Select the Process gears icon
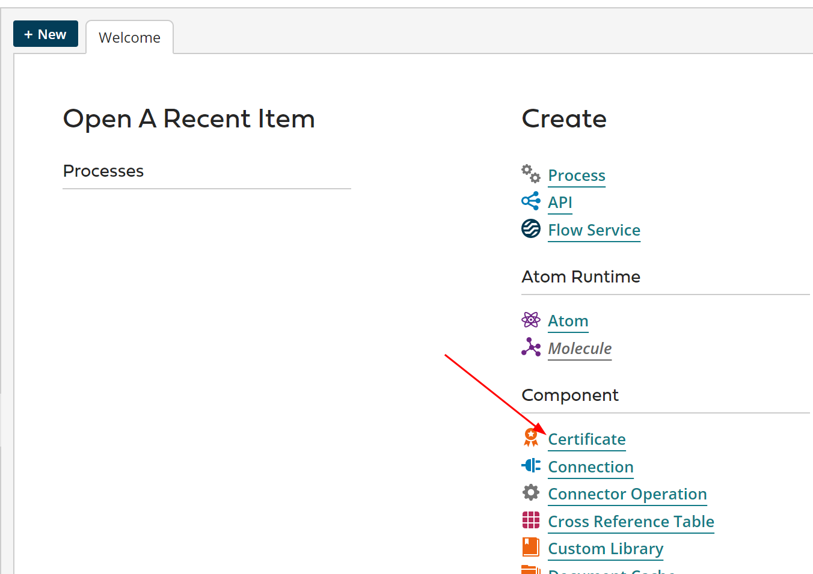813x574 pixels. [531, 173]
